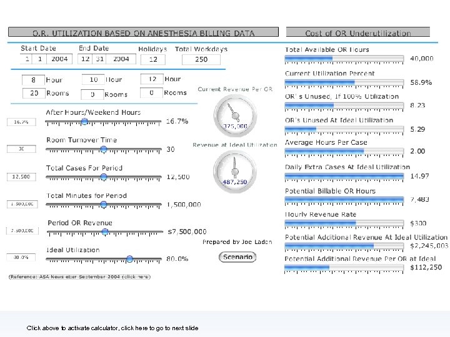Viewport: 450px width, 337px height.
Task: Click the O.R. Utilization title banner
Action: tap(143, 32)
